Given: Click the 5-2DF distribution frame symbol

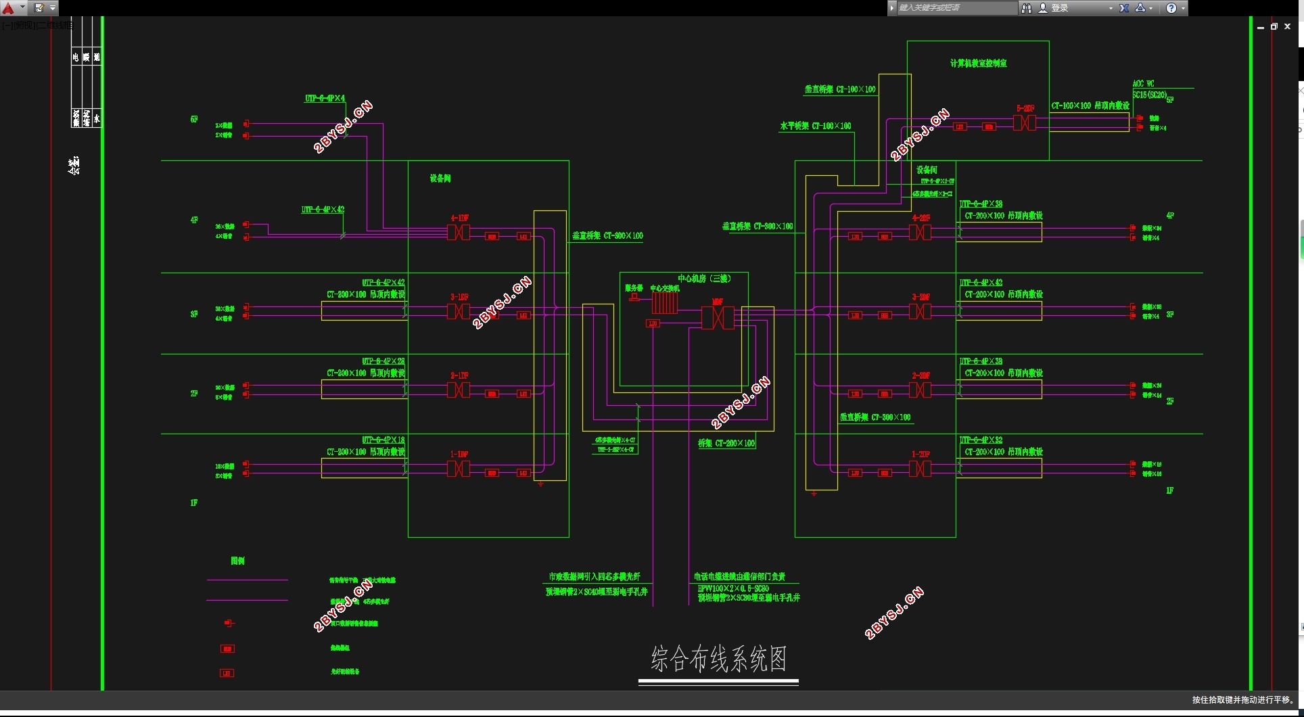Looking at the screenshot, I should click(x=1025, y=123).
